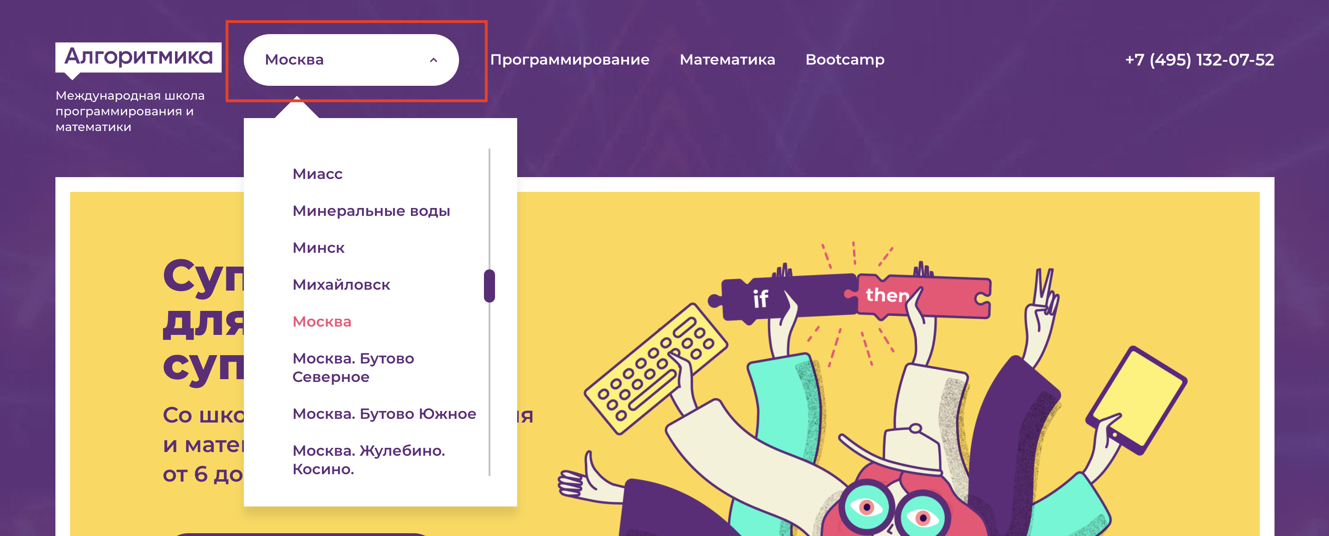Open the Программирование menu item
This screenshot has width=1329, height=536.
tap(569, 60)
